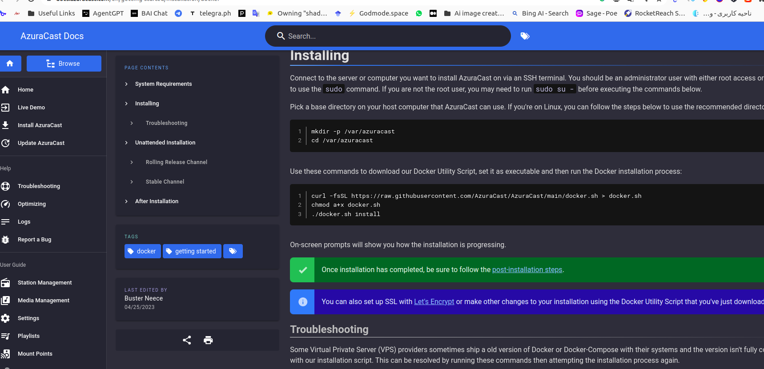
Task: Open the Bing AI - Search bookmark
Action: 540,13
